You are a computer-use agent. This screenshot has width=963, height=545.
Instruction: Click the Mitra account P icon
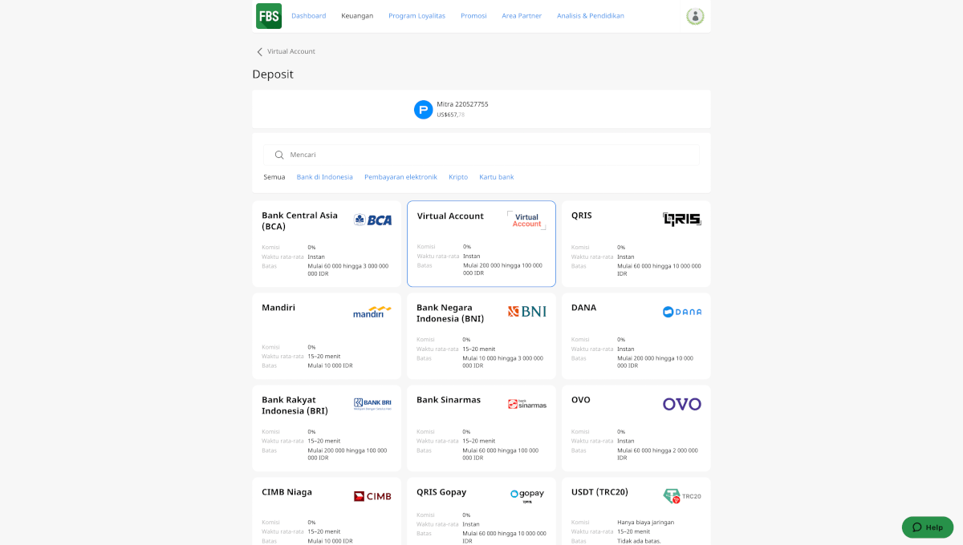point(423,110)
